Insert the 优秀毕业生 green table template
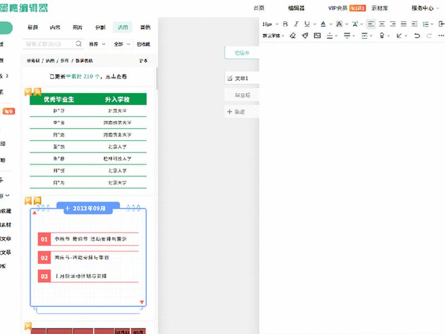The width and height of the screenshot is (445, 334). coord(88,141)
